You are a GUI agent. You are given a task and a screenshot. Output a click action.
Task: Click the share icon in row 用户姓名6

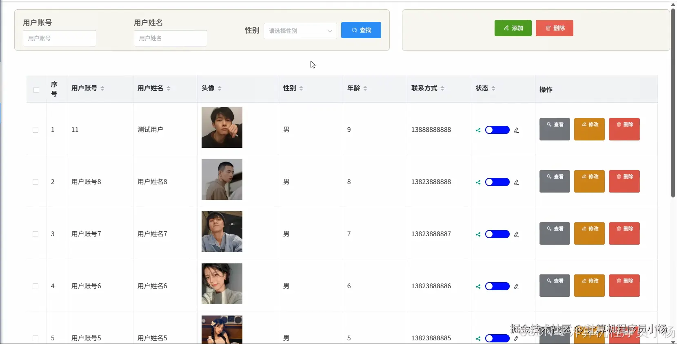tap(478, 287)
